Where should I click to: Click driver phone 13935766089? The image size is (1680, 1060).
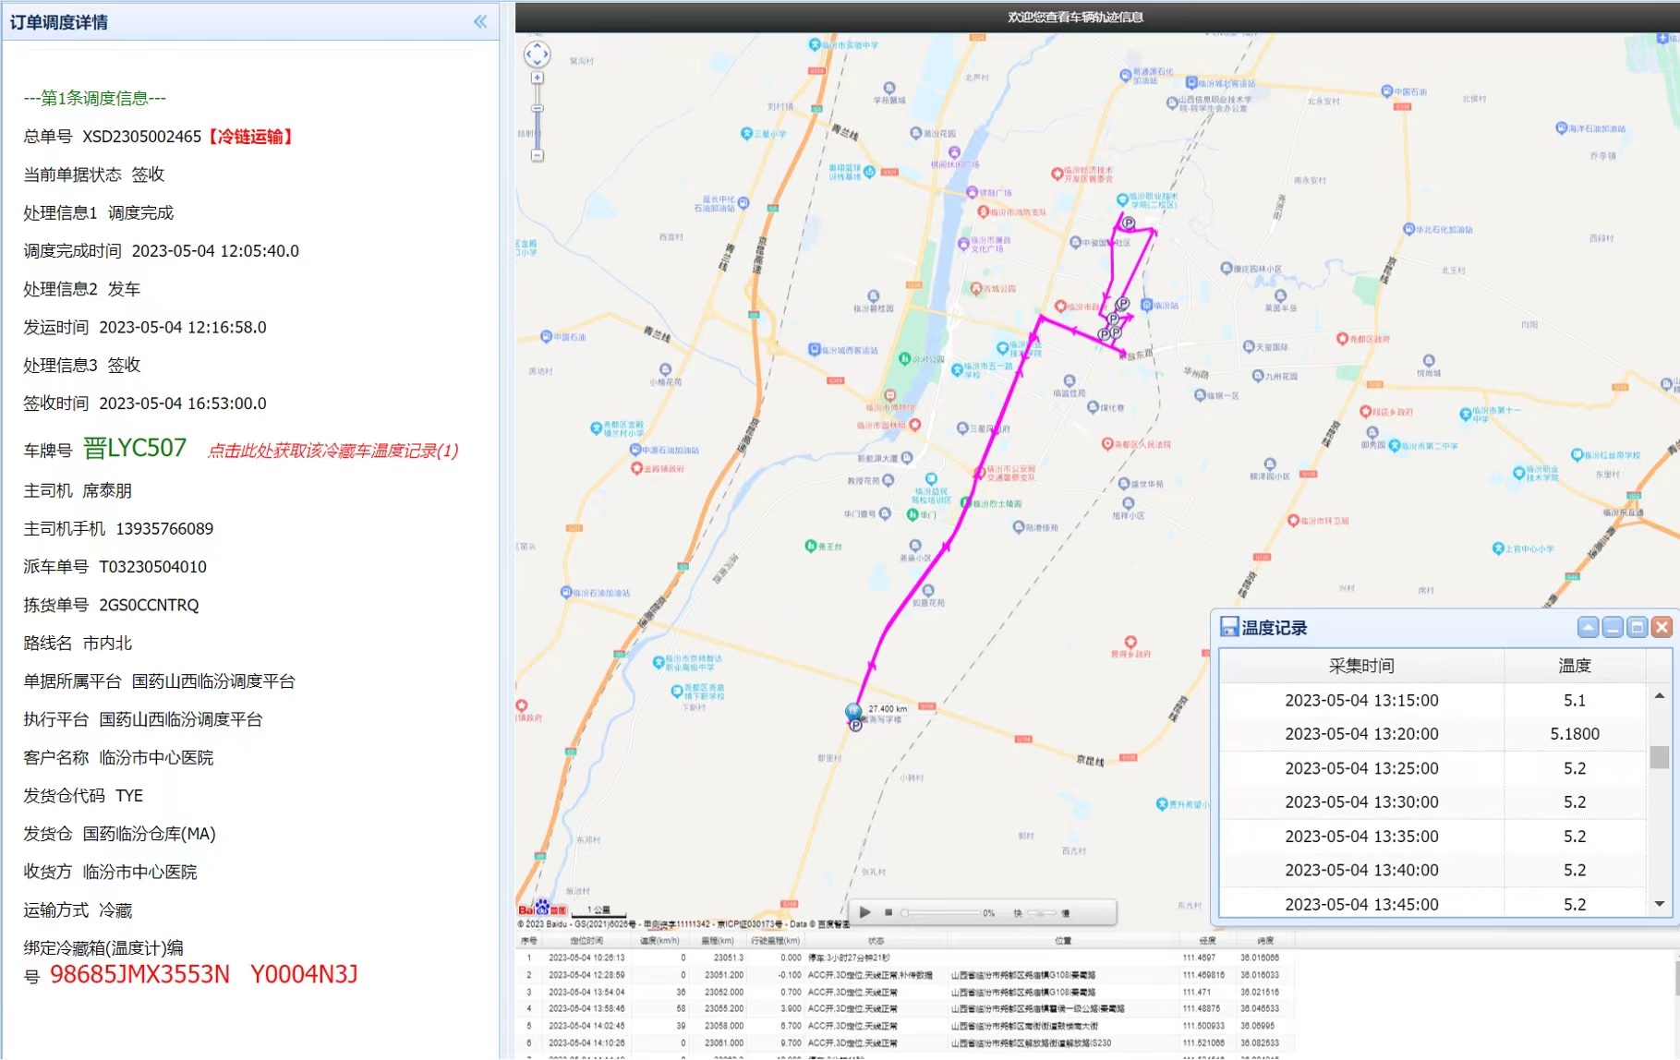pyautogui.click(x=164, y=529)
